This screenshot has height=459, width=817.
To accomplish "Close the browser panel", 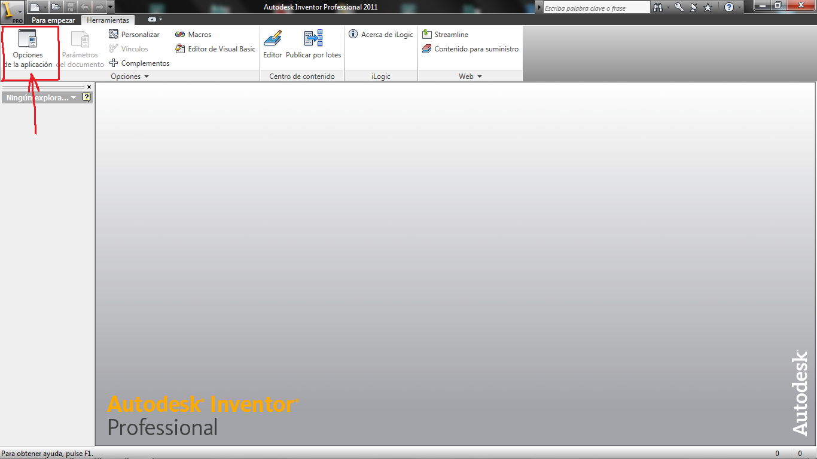I will [89, 87].
